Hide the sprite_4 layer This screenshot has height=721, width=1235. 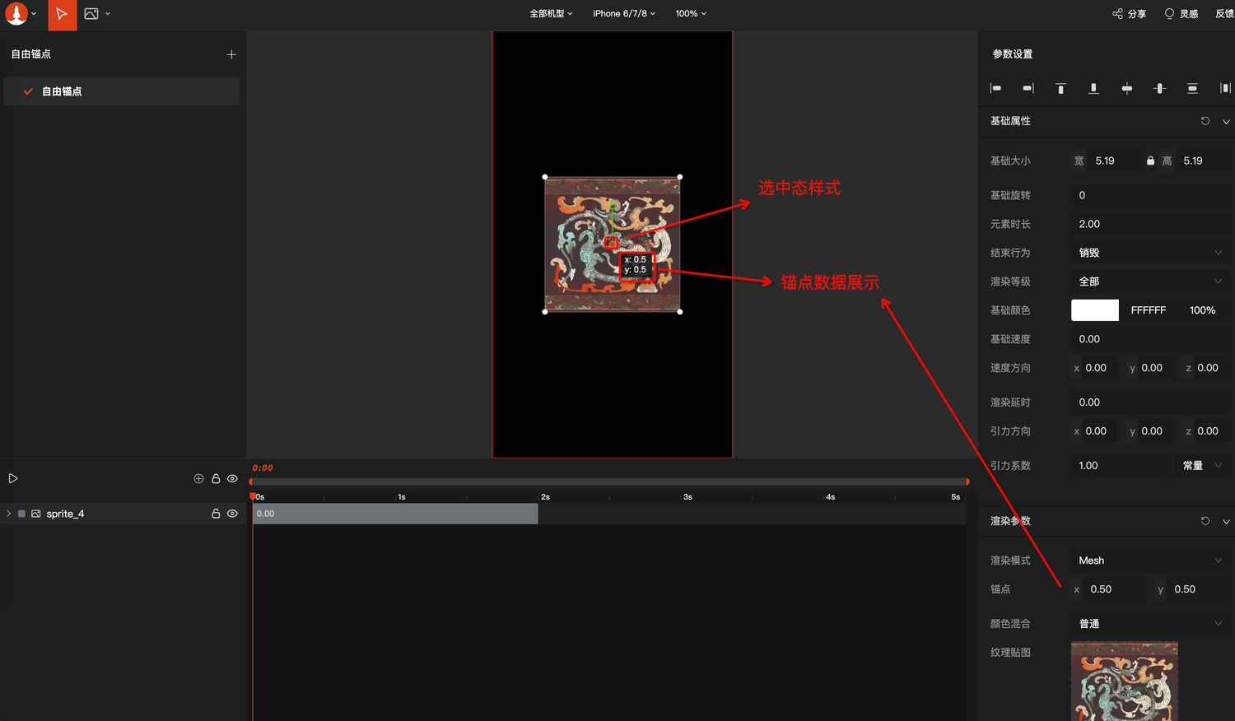point(232,514)
